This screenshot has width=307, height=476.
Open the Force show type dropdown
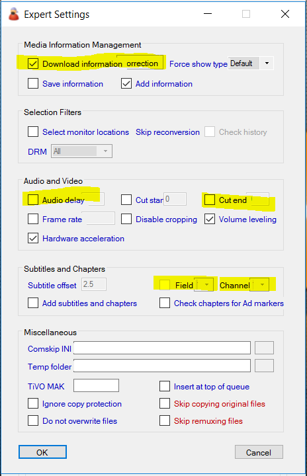(x=267, y=63)
